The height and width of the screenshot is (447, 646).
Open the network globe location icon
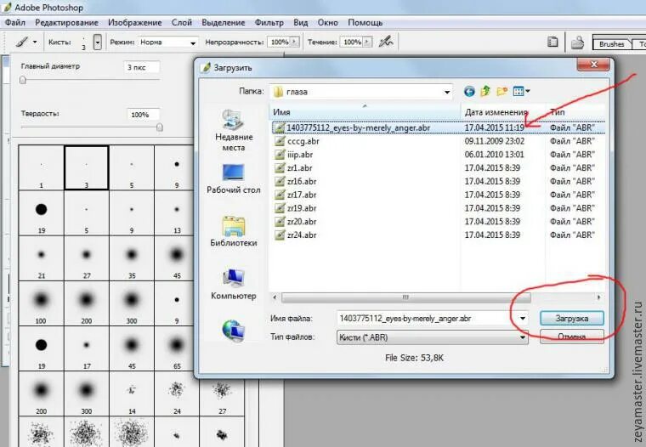pos(234,331)
